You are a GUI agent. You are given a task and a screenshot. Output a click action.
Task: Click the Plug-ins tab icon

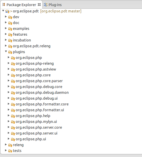coord(46,5)
